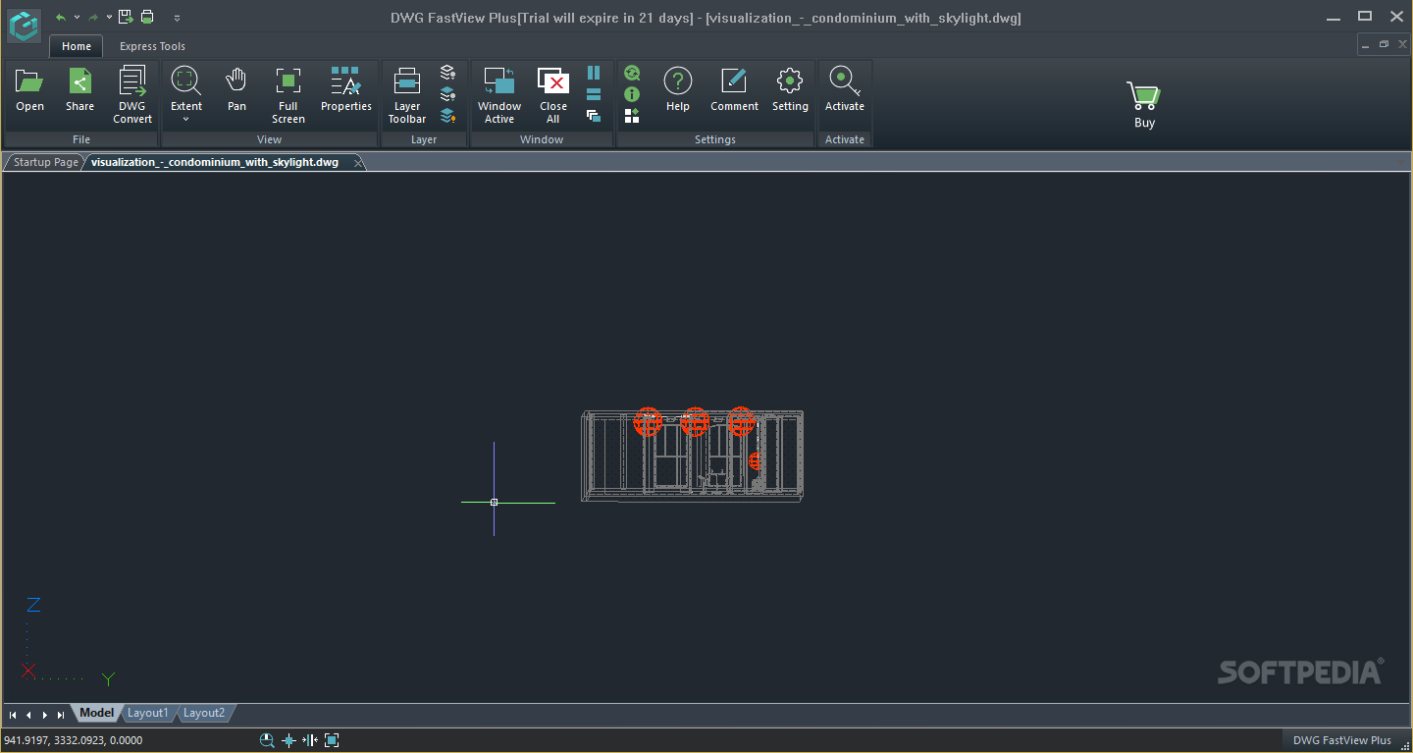Click the XYZ axis indicator in viewport
The height and width of the screenshot is (753, 1413).
[67, 641]
